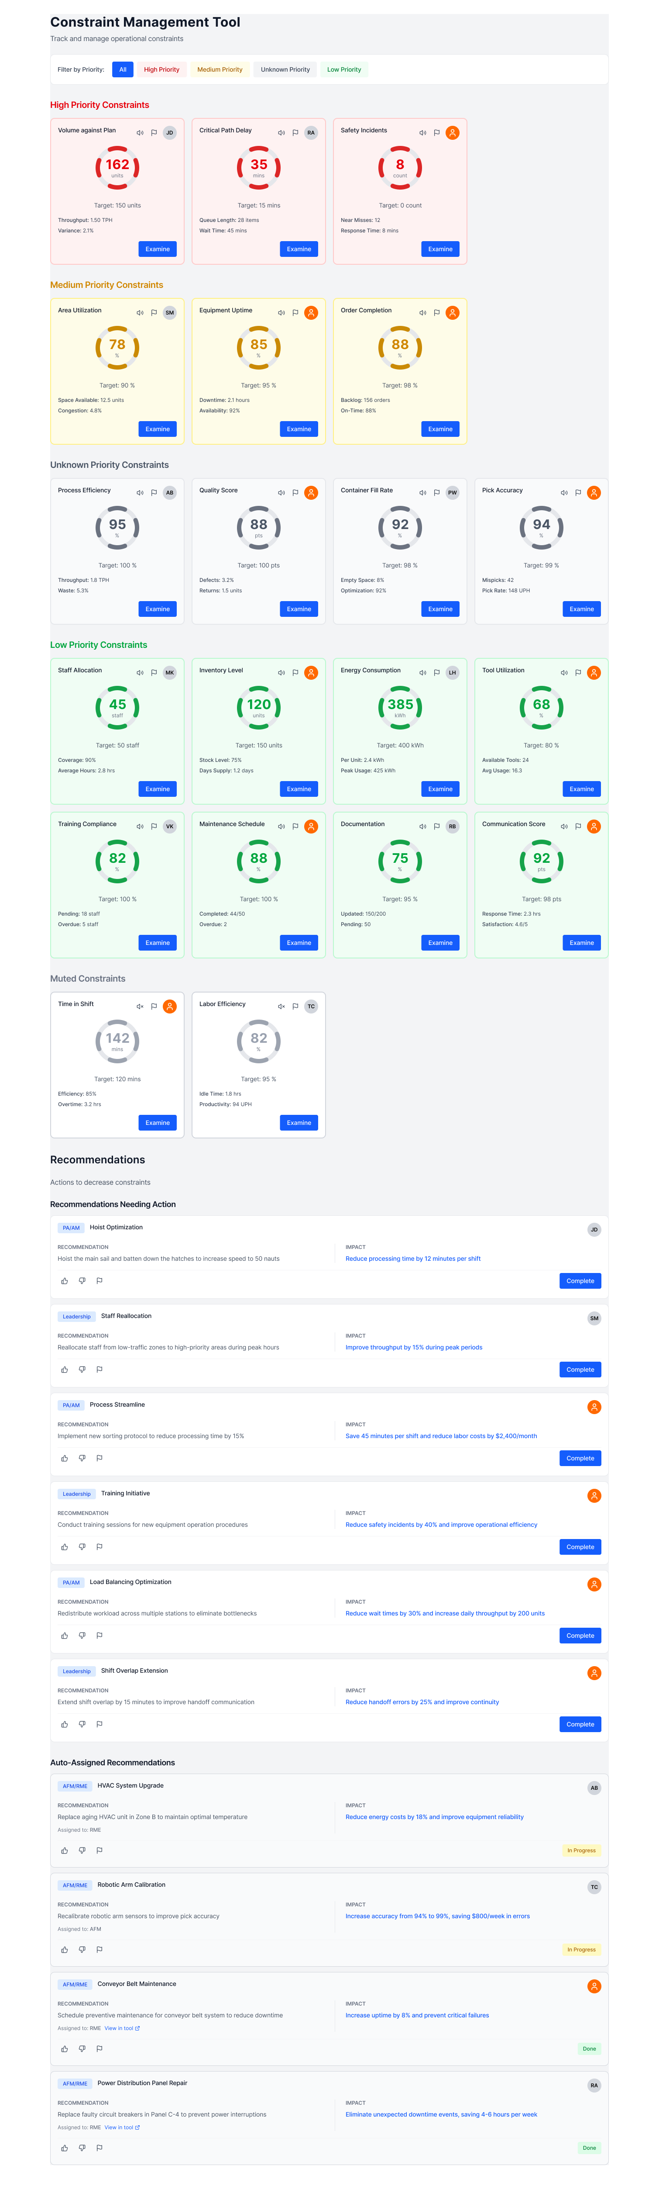Flag the Inventory Level card
This screenshot has width=659, height=2193.
click(x=295, y=673)
